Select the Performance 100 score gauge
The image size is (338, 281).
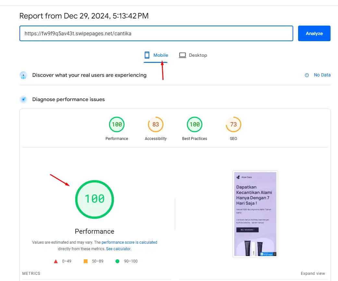point(117,124)
